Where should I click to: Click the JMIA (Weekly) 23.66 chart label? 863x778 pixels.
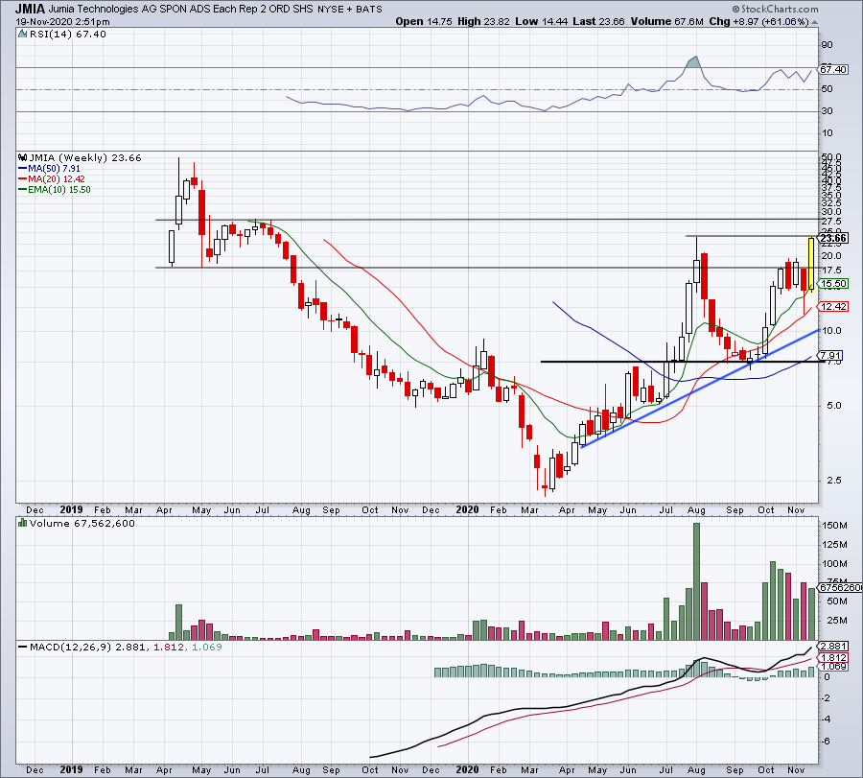coord(85,157)
